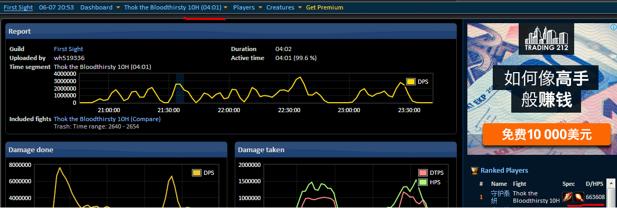
Task: Open the First Sight guild link in the Report panel
Action: (69, 49)
